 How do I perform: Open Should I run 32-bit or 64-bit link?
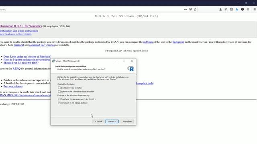[x=21, y=63]
